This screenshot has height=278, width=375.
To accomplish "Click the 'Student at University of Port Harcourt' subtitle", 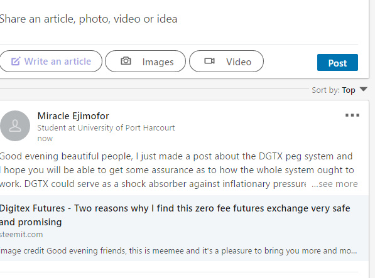I will pyautogui.click(x=106, y=128).
